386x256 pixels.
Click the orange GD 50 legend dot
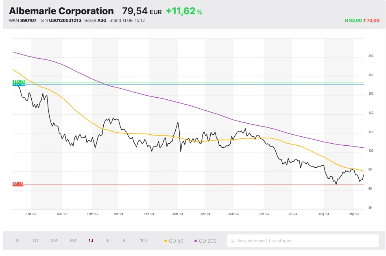pyautogui.click(x=166, y=241)
